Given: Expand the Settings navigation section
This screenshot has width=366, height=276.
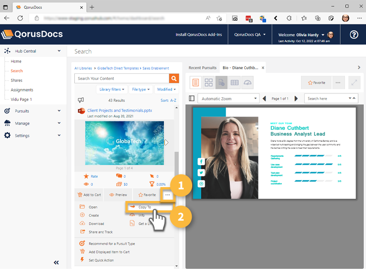Looking at the screenshot, I should [x=59, y=135].
